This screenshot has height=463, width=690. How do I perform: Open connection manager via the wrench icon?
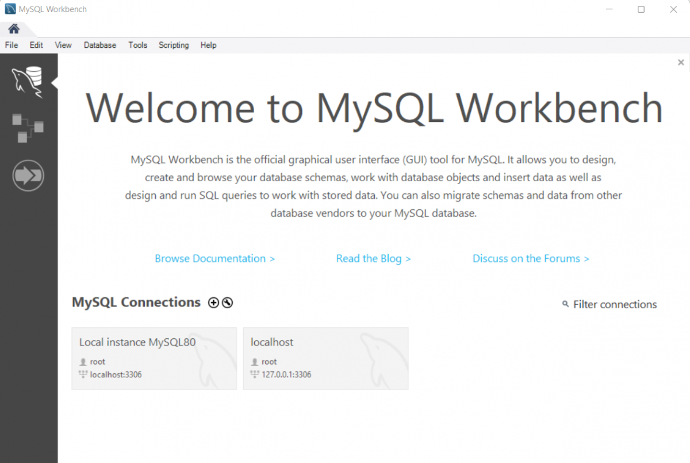227,303
